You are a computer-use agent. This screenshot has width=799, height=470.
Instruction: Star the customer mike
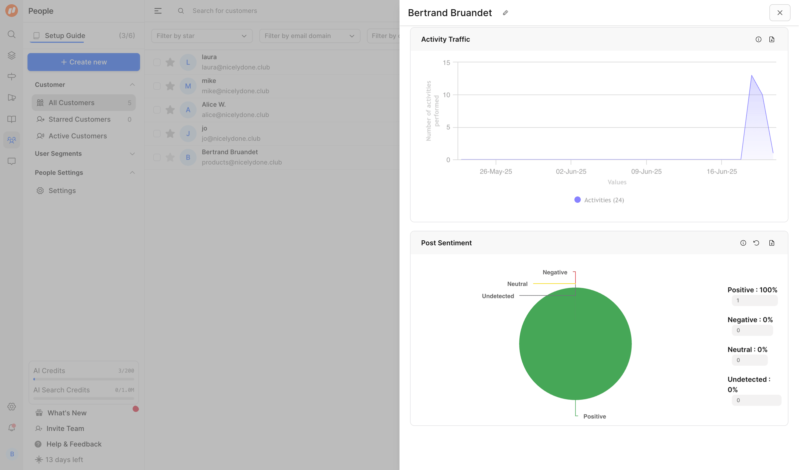point(170,86)
